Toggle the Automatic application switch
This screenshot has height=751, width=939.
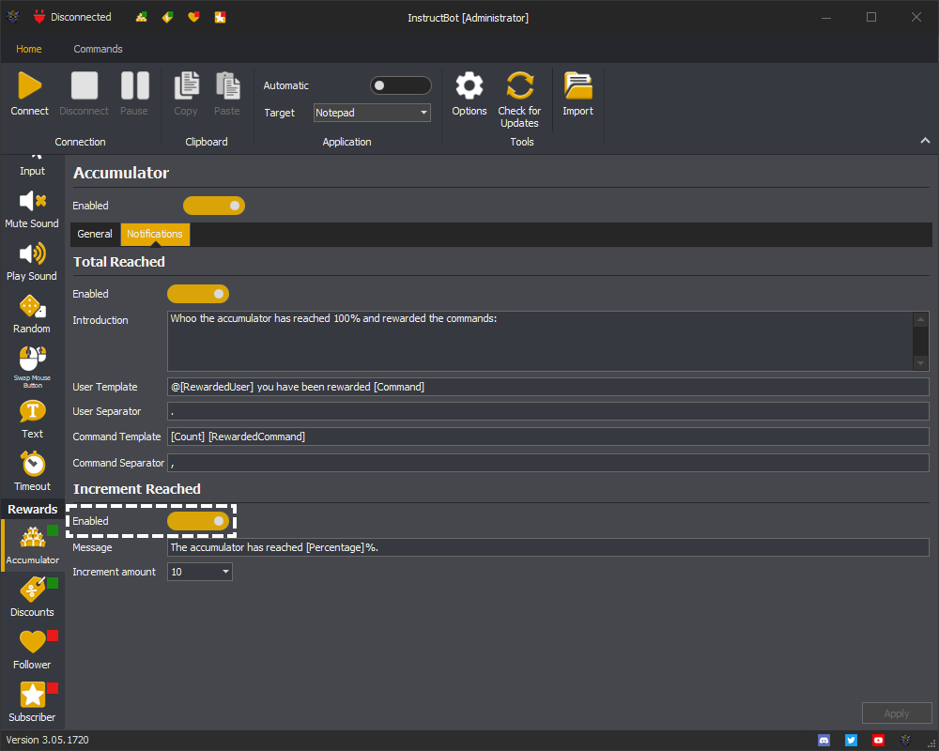pyautogui.click(x=401, y=85)
